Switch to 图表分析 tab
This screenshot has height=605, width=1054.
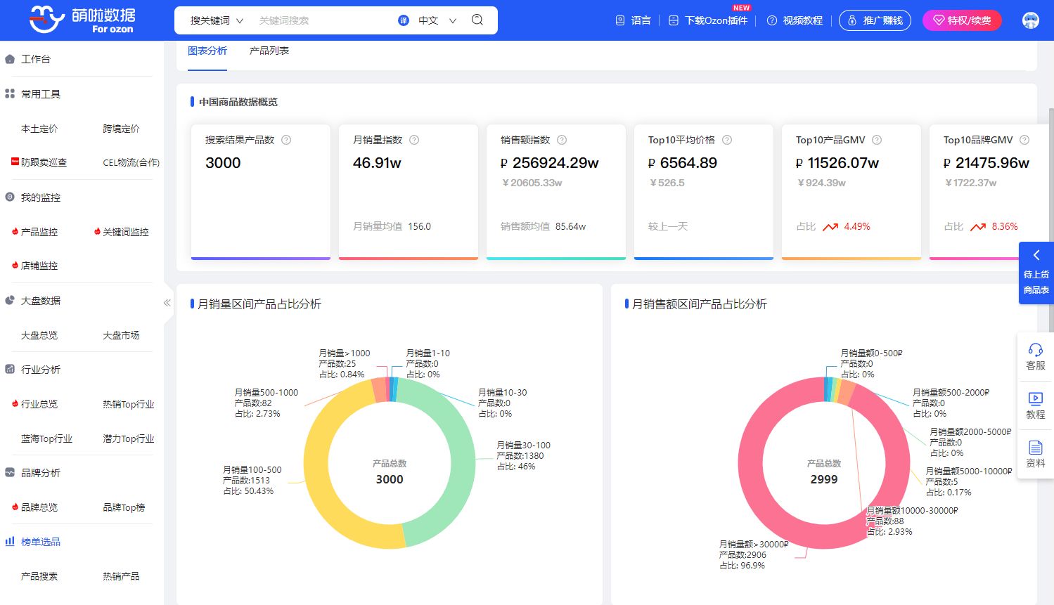[207, 51]
